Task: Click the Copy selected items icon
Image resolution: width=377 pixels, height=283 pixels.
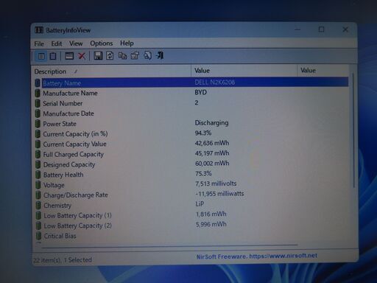Action: pyautogui.click(x=122, y=56)
